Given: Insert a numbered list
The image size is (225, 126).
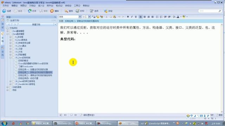Looking at the screenshot, I should point(161,17).
